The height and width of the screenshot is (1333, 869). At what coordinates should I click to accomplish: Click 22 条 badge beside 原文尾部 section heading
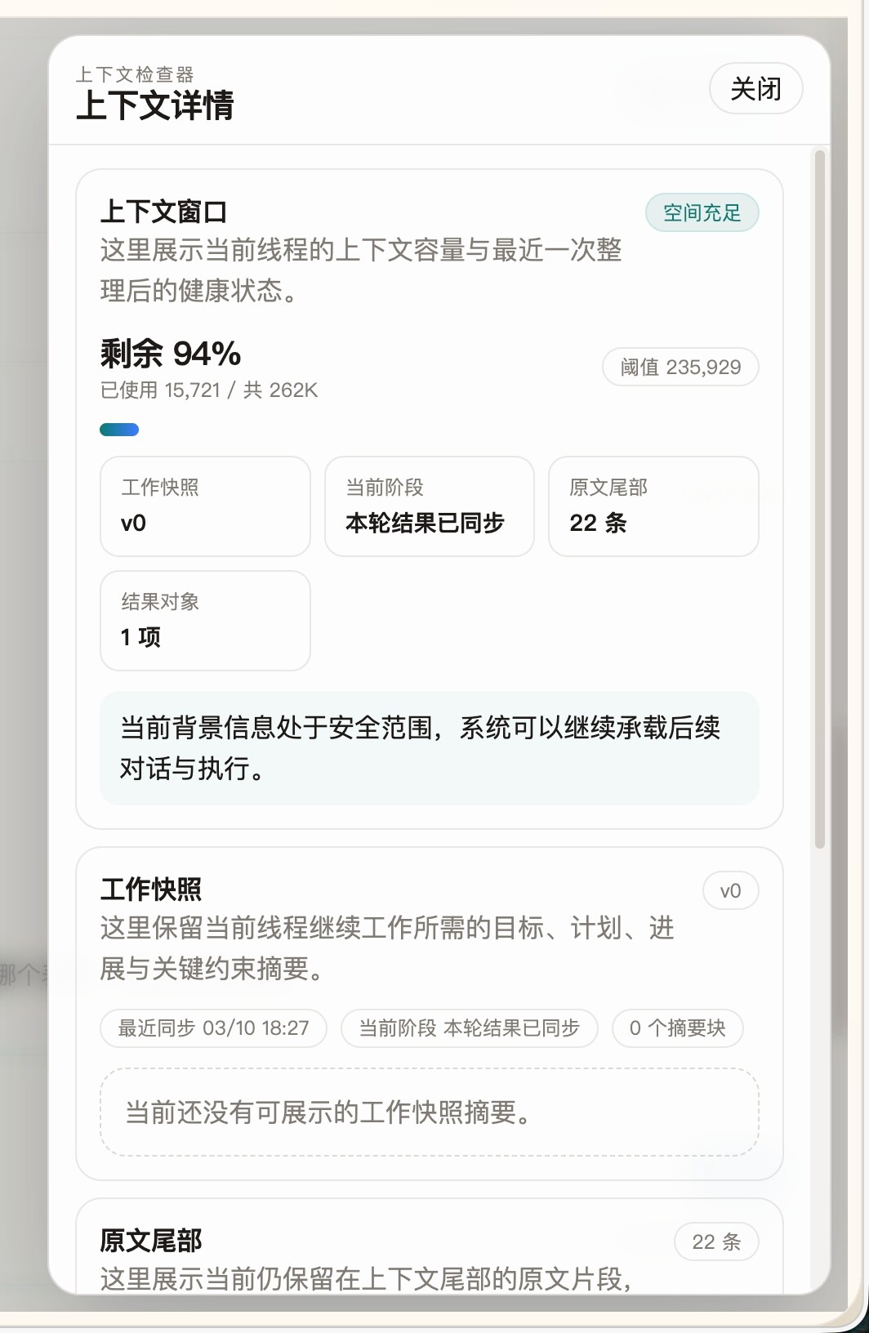click(715, 1242)
